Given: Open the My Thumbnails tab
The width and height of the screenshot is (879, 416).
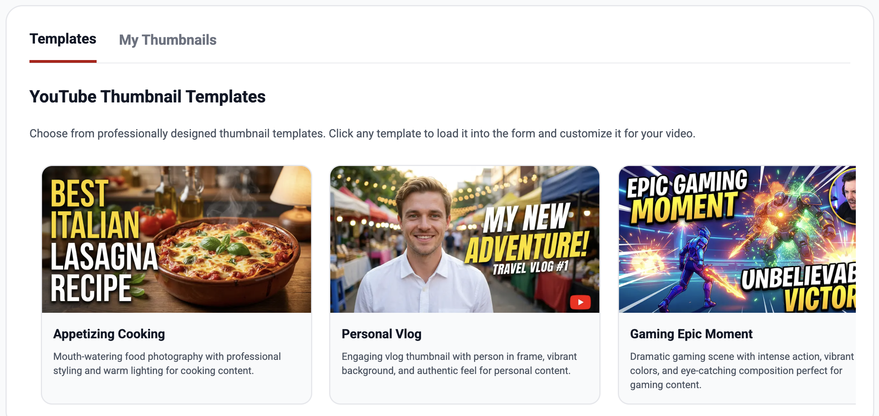Looking at the screenshot, I should tap(168, 40).
